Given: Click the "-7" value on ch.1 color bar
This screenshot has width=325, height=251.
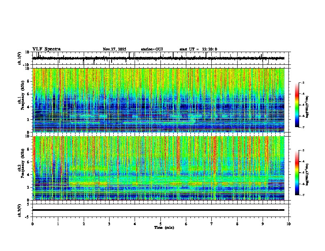Looking at the screenshot, I should point(303,128).
